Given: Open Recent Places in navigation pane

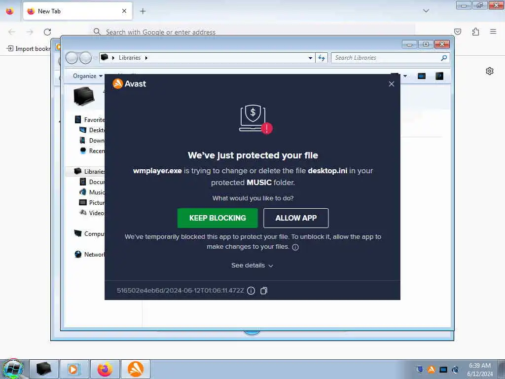Looking at the screenshot, I should 92,151.
